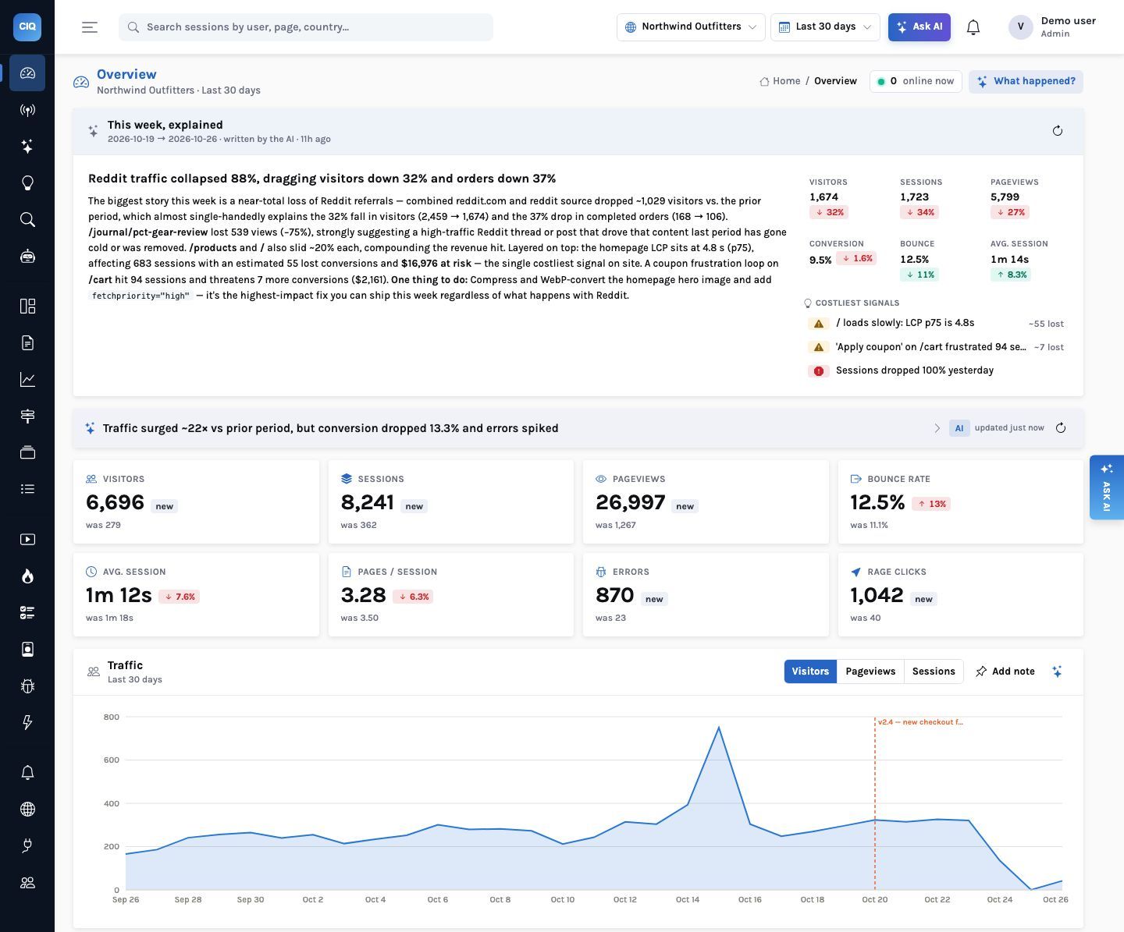Open the checklist icon in the sidebar
Screen dimensions: 1124x932
click(x=27, y=613)
